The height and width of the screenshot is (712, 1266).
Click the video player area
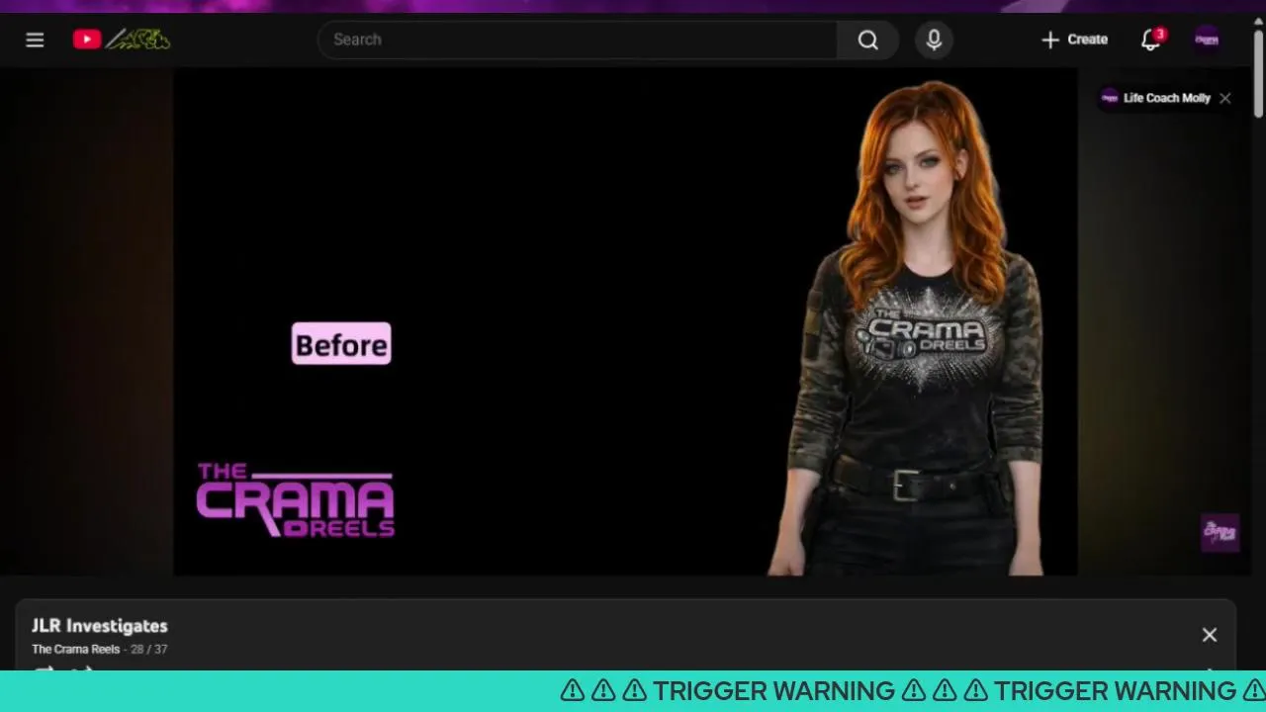coord(625,321)
